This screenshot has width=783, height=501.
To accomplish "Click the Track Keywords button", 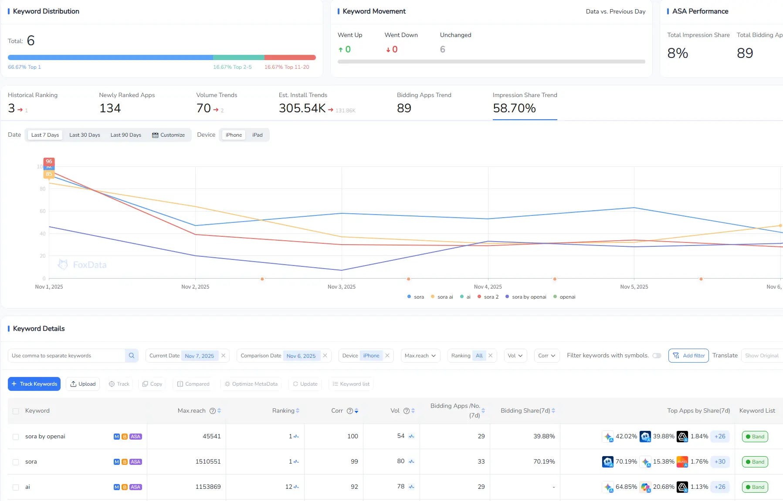I will point(34,384).
